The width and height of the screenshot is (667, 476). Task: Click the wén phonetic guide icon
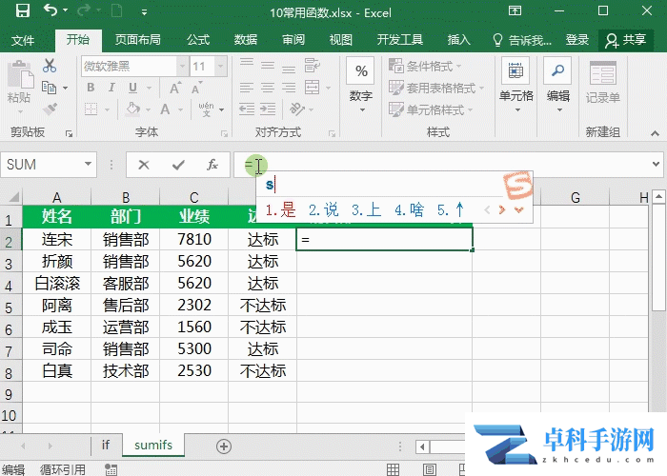[207, 109]
